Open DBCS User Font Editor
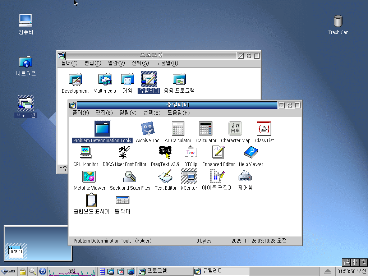 click(x=124, y=152)
